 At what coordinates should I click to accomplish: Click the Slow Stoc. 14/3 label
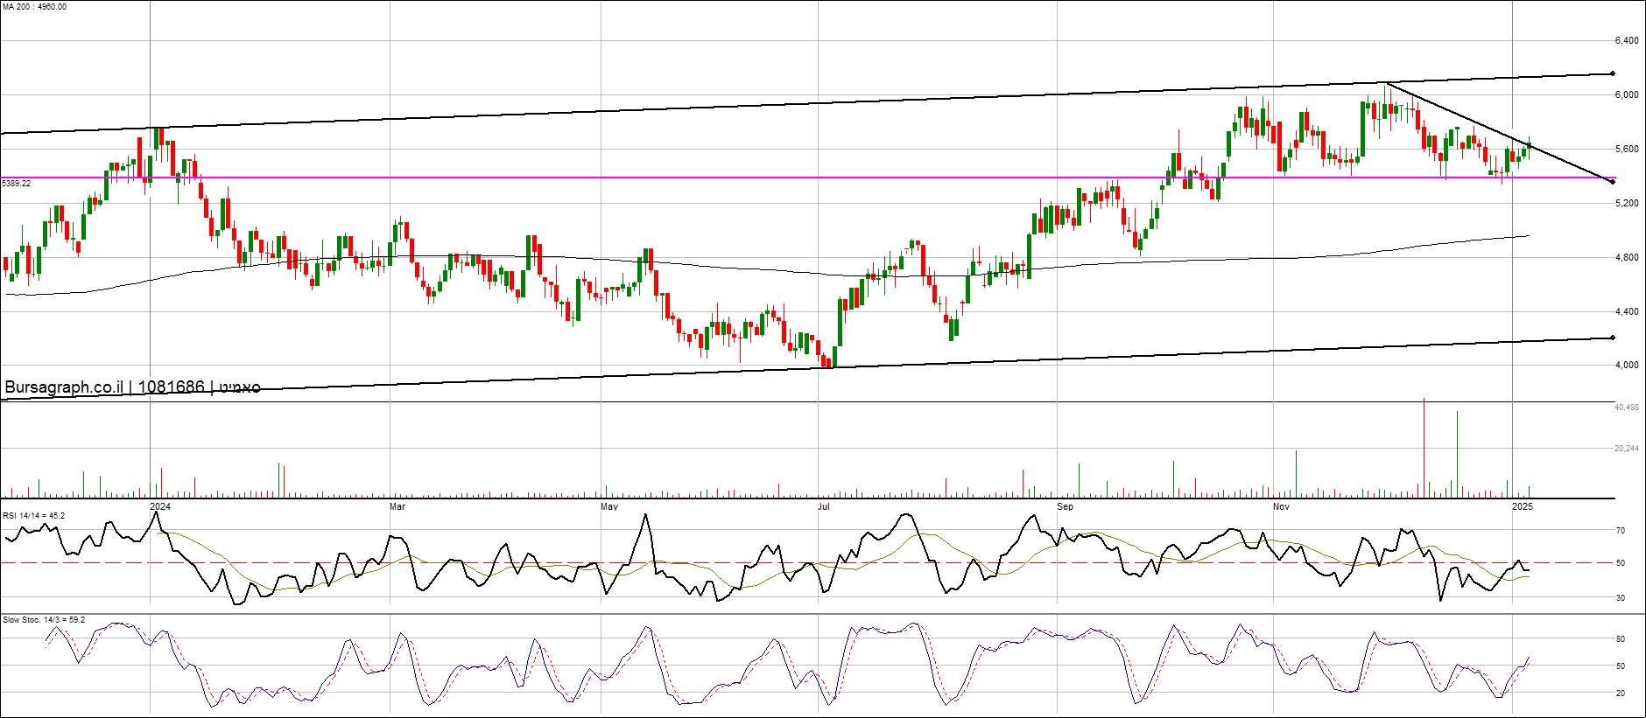(x=44, y=620)
